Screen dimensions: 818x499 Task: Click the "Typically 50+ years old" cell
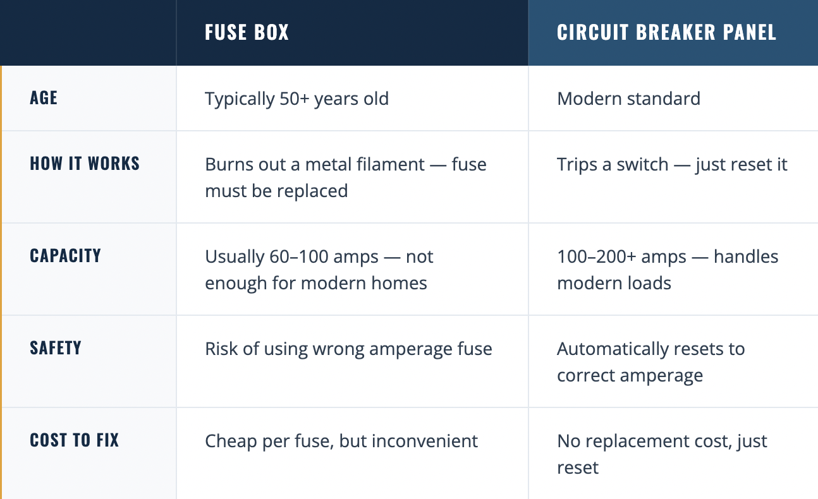tap(296, 99)
